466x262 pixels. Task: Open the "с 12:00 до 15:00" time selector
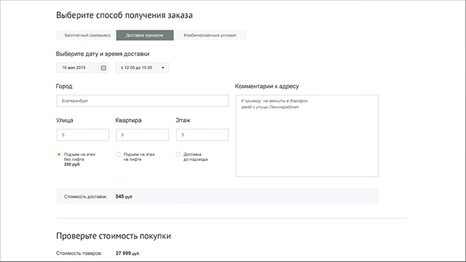pyautogui.click(x=142, y=68)
